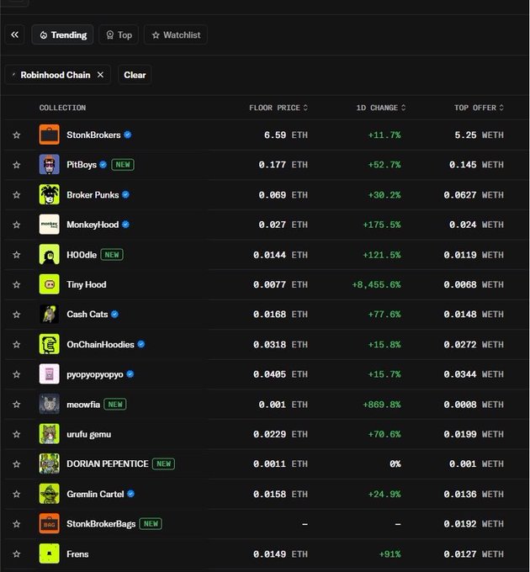
Task: Star PitBoys to add to watchlist
Action: pyautogui.click(x=17, y=165)
